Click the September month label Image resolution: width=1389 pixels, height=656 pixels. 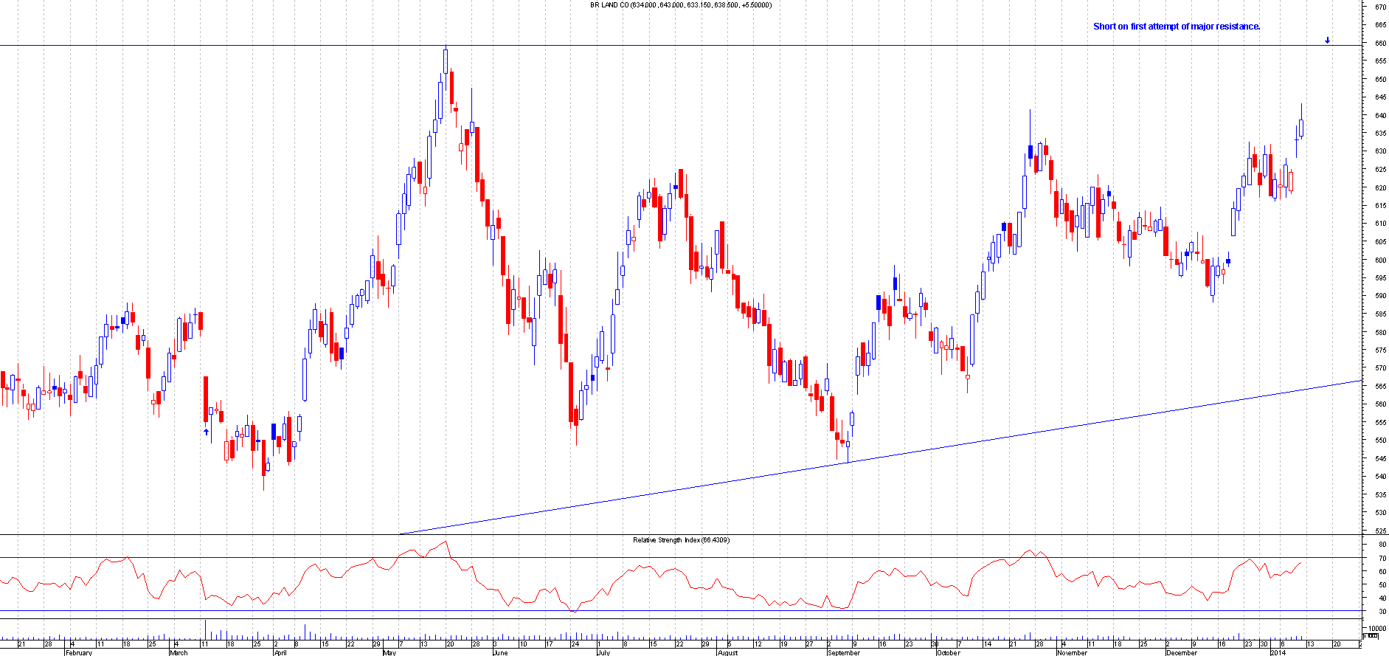[x=843, y=652]
